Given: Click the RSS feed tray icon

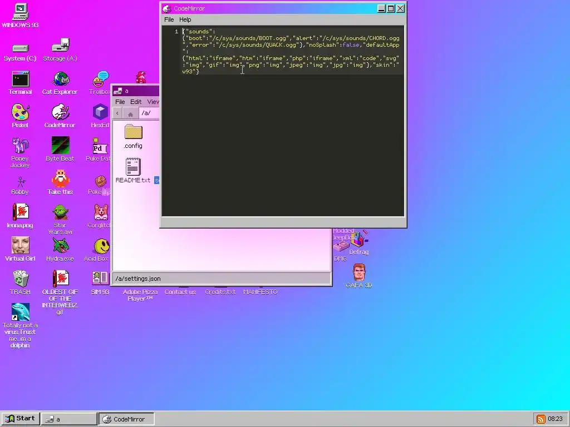Looking at the screenshot, I should [541, 419].
